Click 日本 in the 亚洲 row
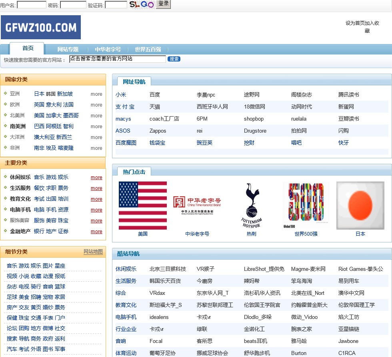This screenshot has width=392, height=357. [39, 94]
